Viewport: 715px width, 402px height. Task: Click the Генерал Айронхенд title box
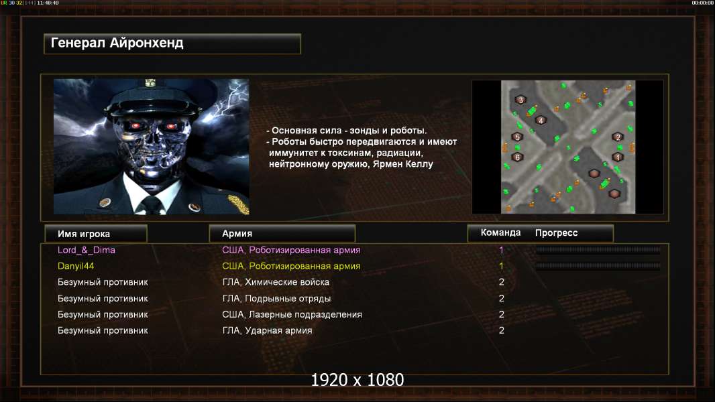click(x=172, y=44)
